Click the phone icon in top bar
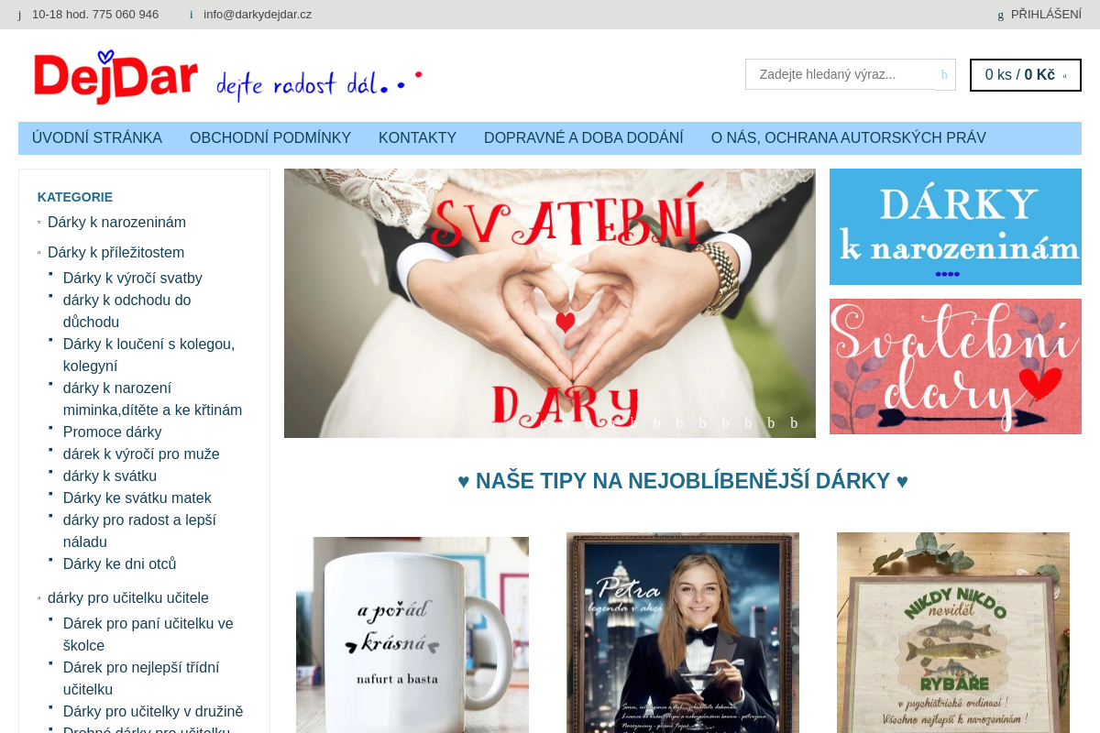 19,15
